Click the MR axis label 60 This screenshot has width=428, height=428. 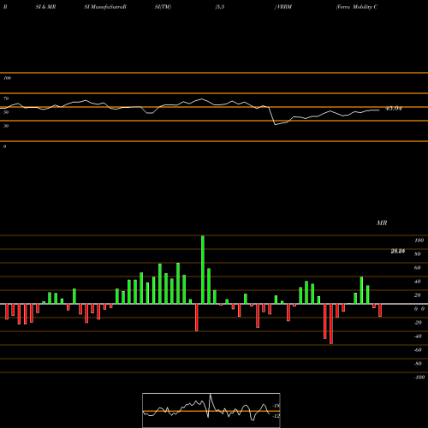(x=417, y=268)
